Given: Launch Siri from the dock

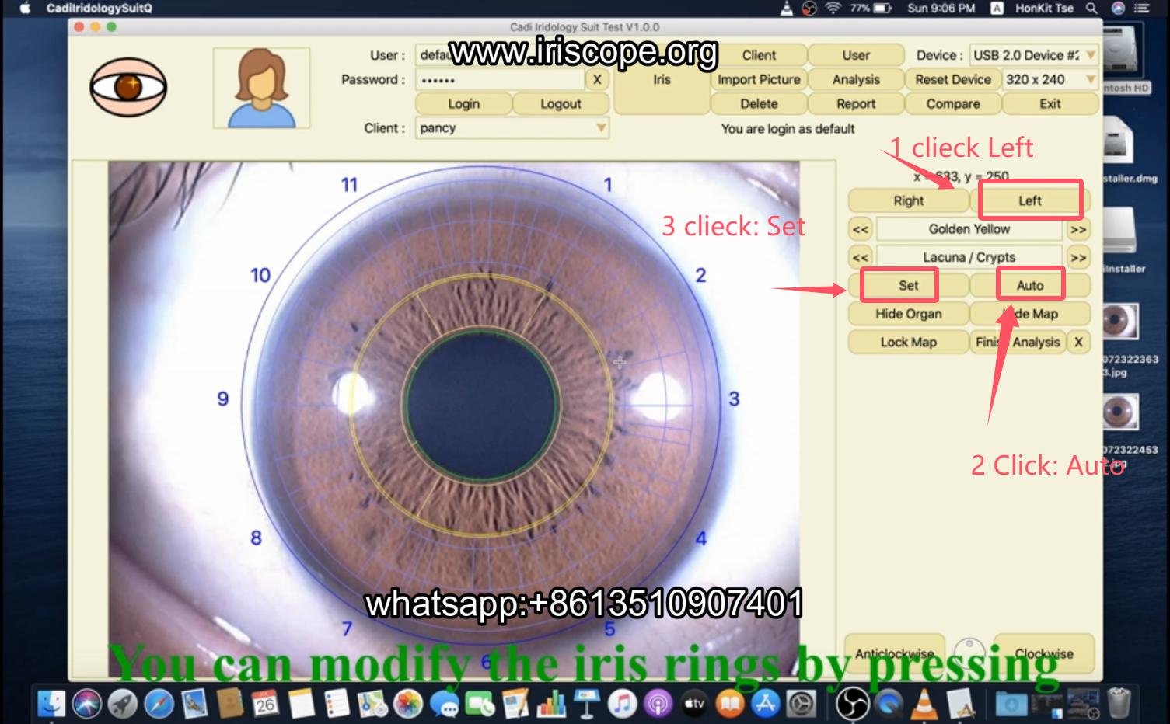Looking at the screenshot, I should 87,704.
